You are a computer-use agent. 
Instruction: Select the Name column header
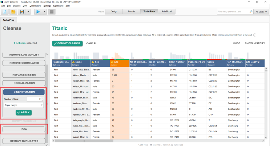coord(81,63)
